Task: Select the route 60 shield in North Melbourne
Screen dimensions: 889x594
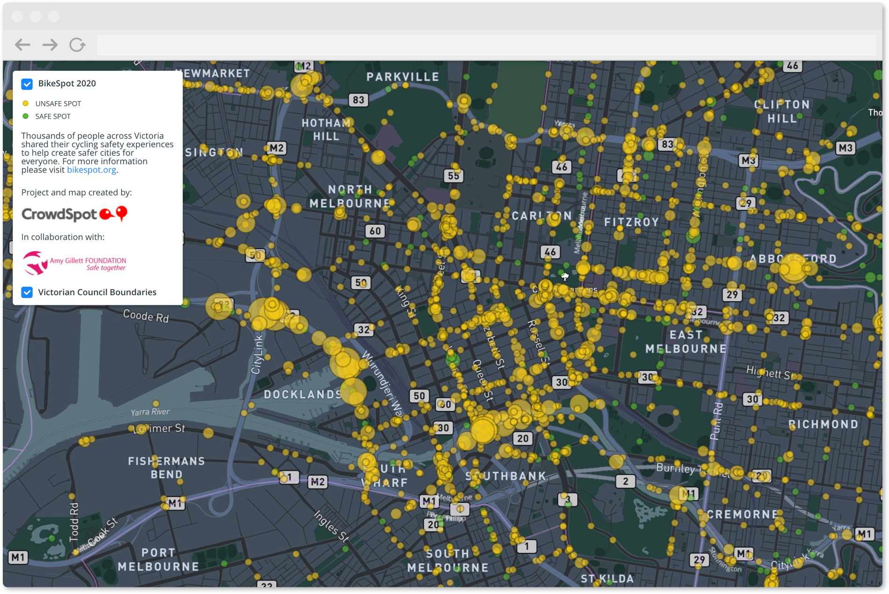Action: (375, 231)
